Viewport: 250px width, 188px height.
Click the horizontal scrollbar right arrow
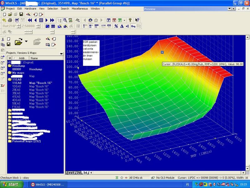pyautogui.click(x=243, y=173)
